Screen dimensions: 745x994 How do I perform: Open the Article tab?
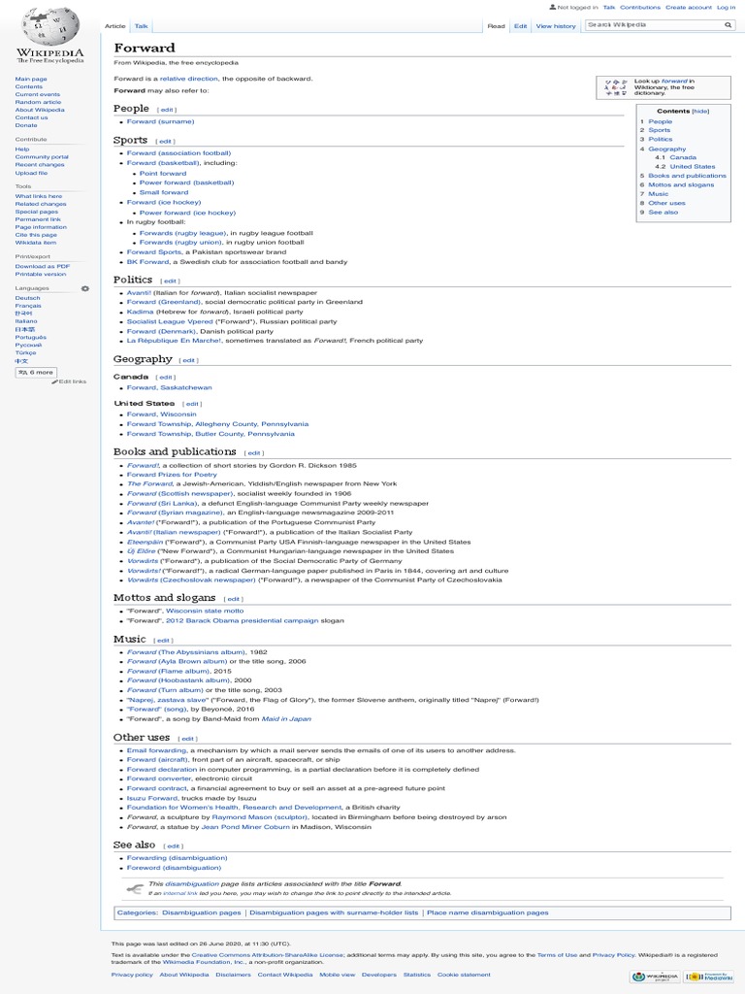pyautogui.click(x=115, y=26)
